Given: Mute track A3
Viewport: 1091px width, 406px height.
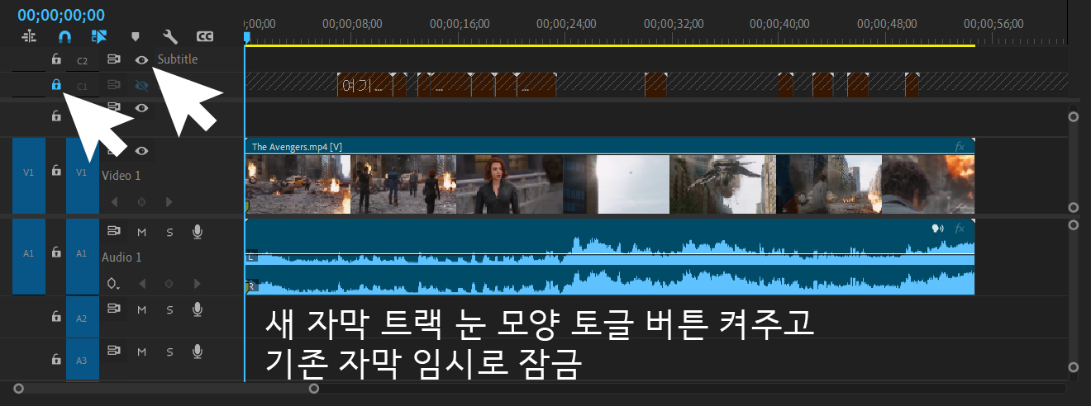Looking at the screenshot, I should tap(141, 352).
